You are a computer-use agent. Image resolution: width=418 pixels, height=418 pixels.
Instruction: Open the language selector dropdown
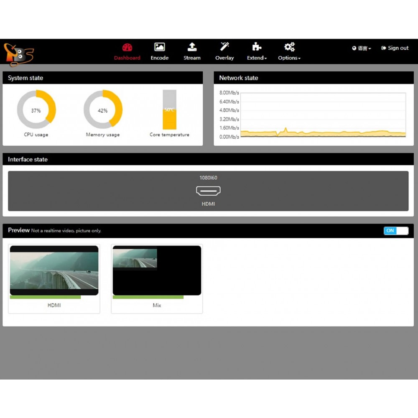pos(362,48)
